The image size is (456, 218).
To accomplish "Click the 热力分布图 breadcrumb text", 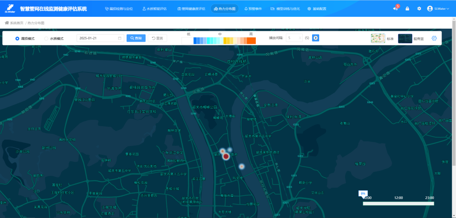I will click(36, 23).
